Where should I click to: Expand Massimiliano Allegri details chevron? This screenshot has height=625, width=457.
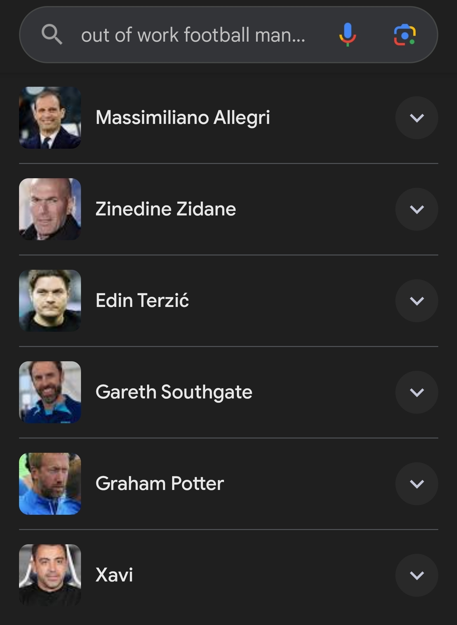[417, 118]
